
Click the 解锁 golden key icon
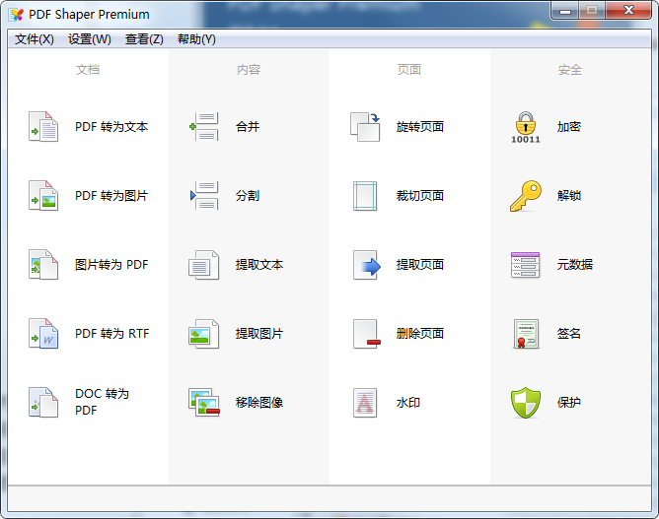tap(526, 196)
